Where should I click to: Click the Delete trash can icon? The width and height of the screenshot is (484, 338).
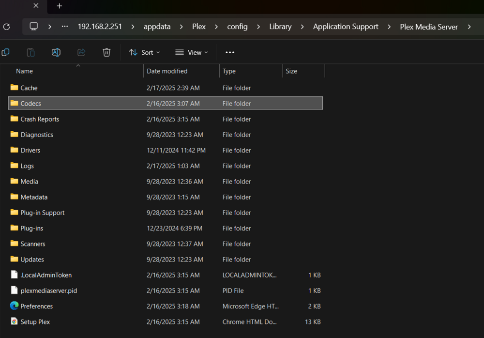click(106, 52)
